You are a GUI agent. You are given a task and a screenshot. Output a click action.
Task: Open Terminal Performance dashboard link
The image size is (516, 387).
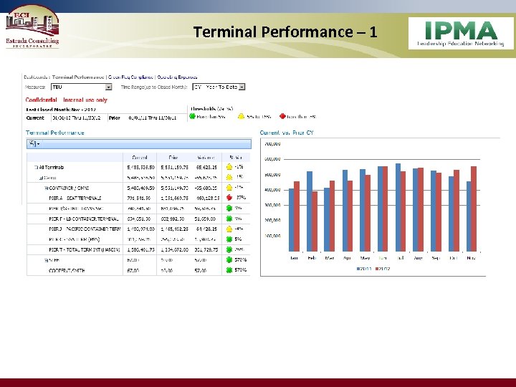point(78,77)
